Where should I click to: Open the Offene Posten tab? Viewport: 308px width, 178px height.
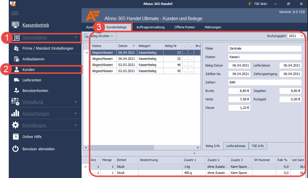pos(184,27)
